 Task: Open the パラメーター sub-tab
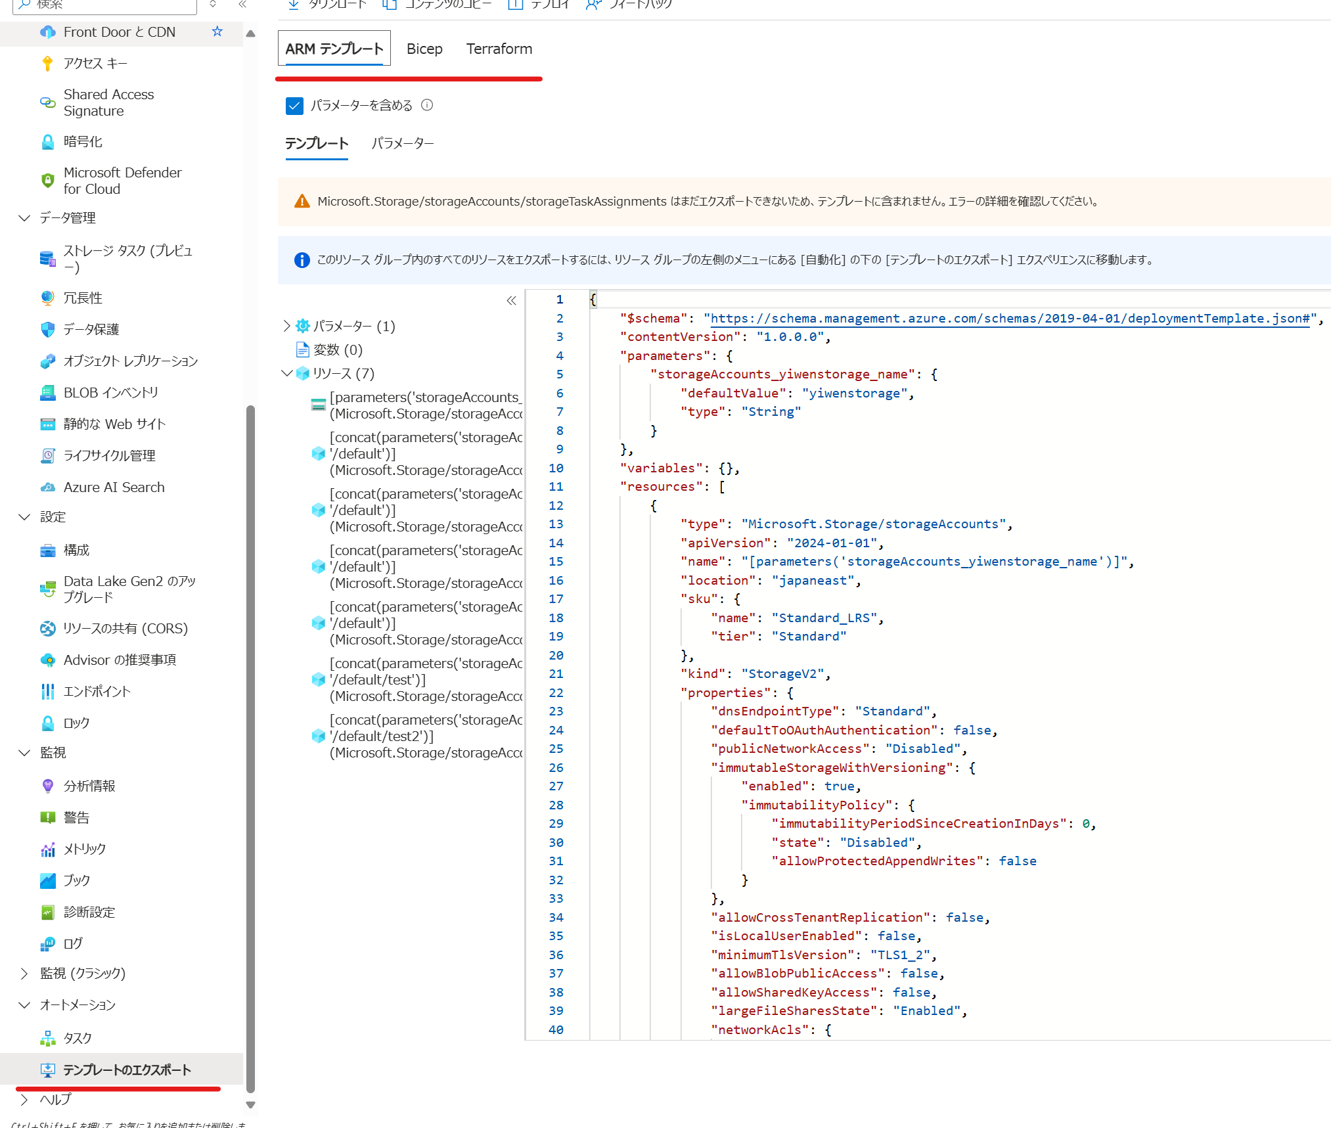coord(403,143)
